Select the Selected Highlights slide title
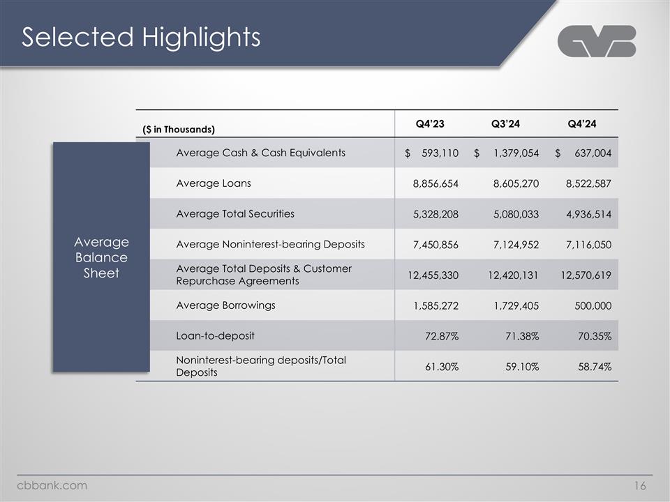 [x=141, y=38]
